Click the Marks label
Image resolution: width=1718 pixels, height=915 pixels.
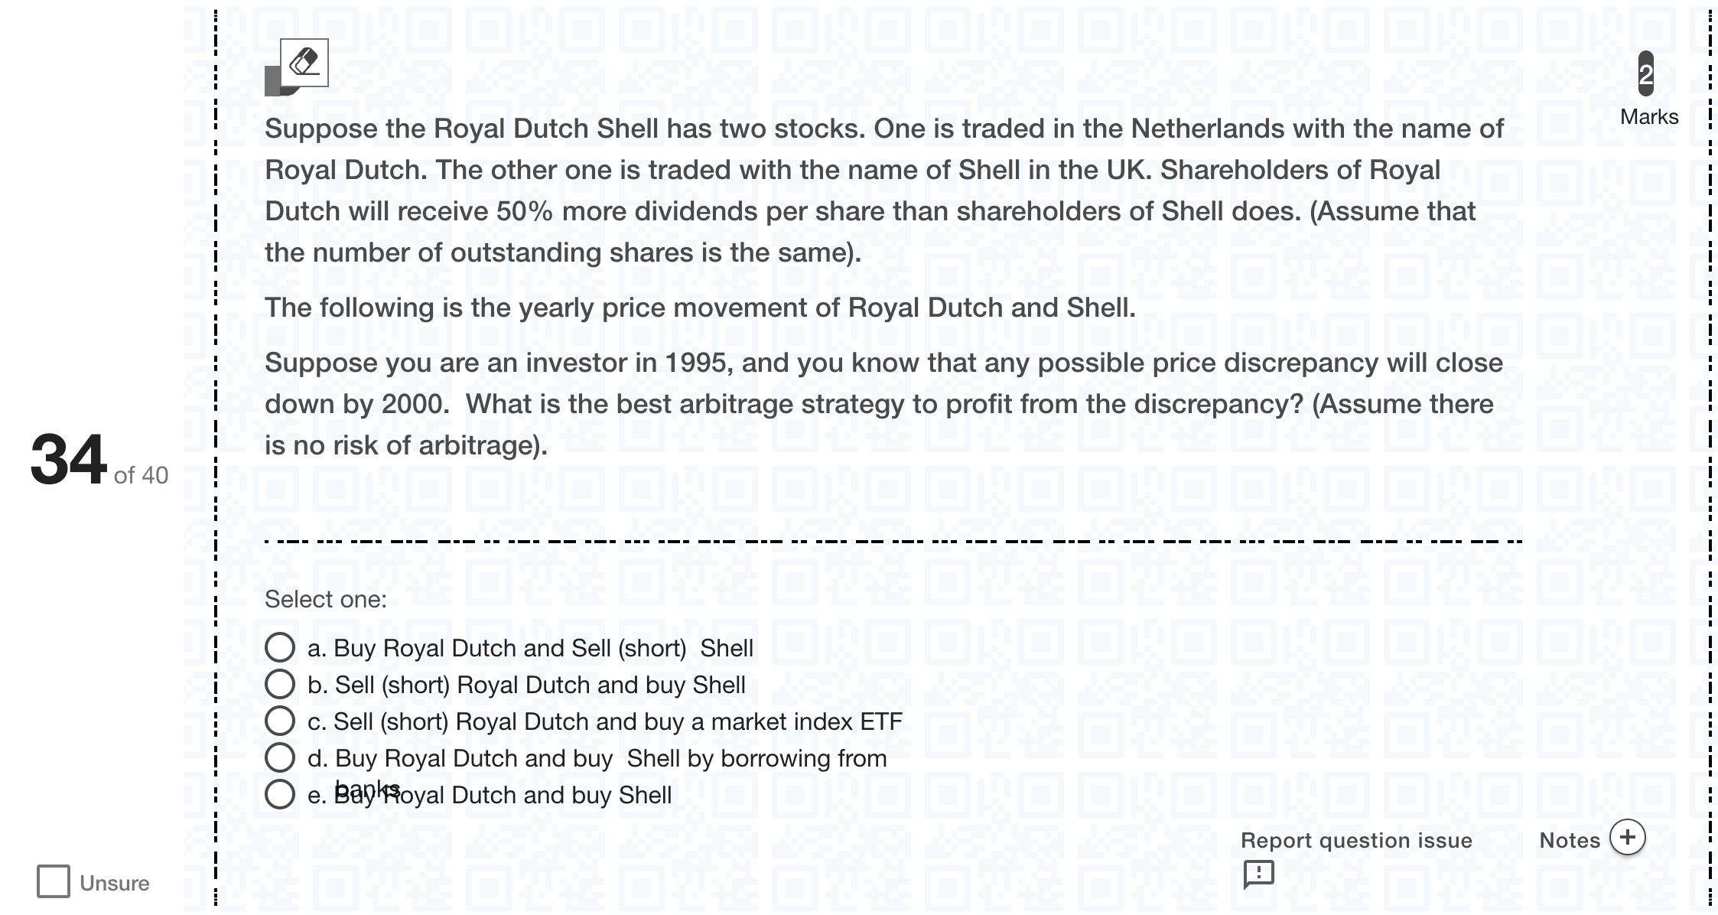click(x=1649, y=117)
